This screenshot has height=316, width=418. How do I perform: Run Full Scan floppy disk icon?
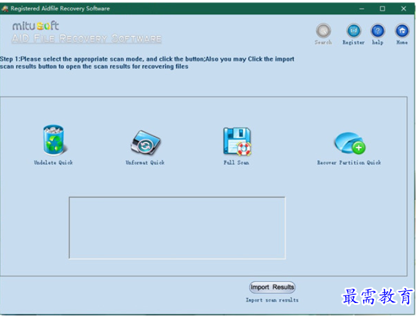237,141
